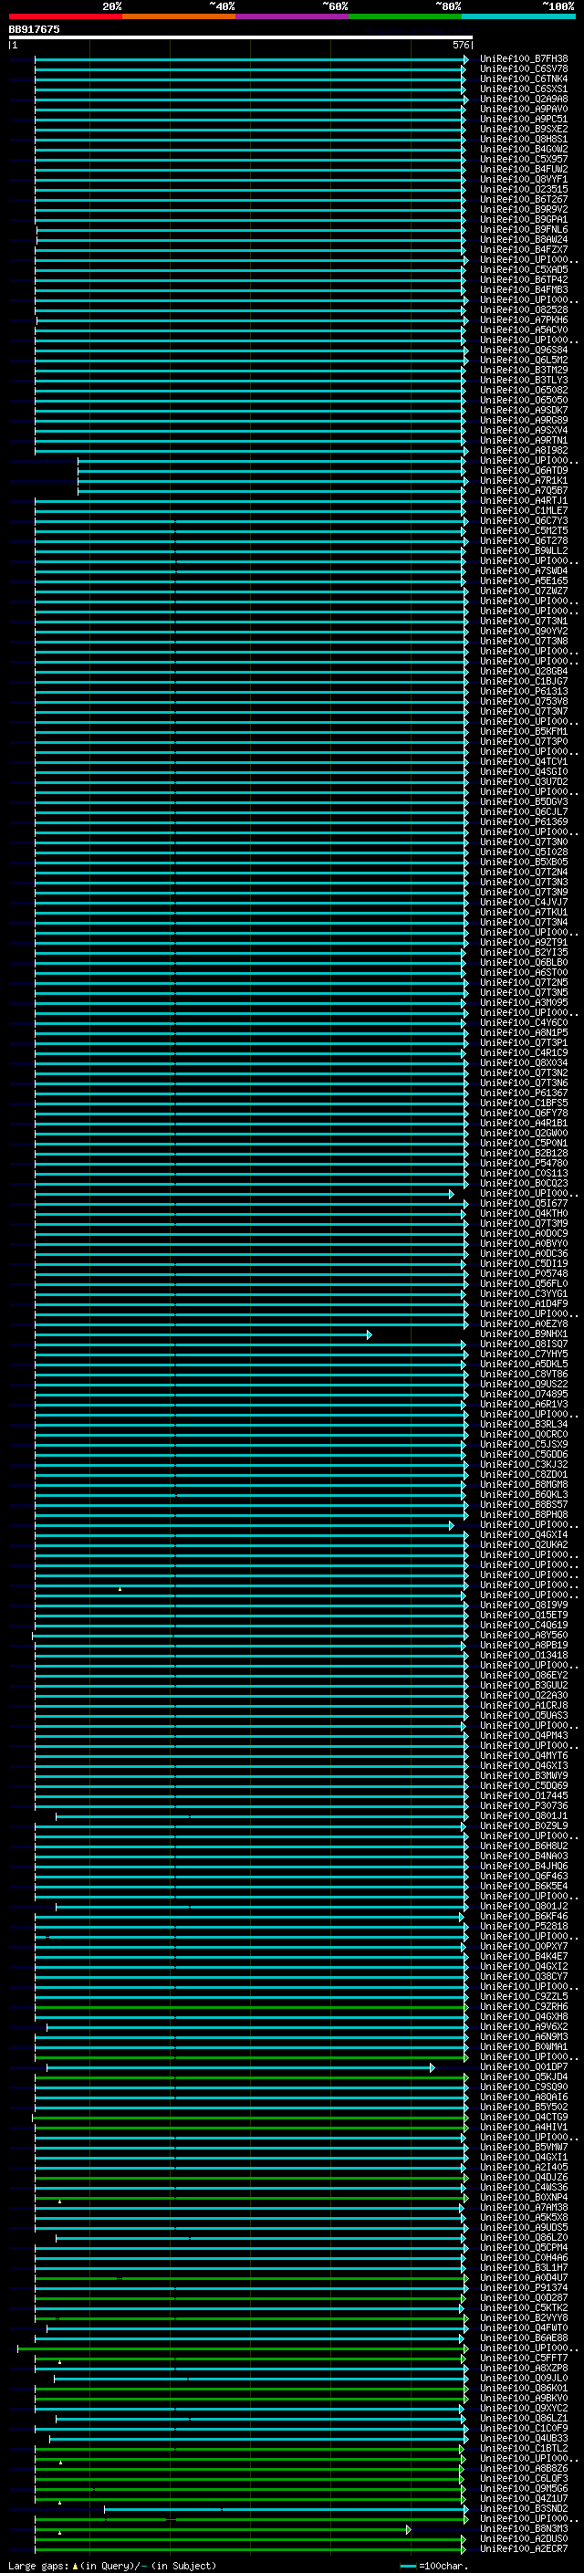Select the UniRef100_A6R1V3 label
584x2573 pixels.
click(x=524, y=1405)
